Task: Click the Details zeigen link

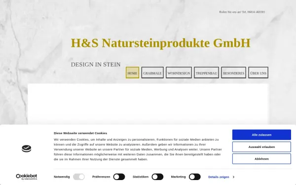Action: click(219, 177)
